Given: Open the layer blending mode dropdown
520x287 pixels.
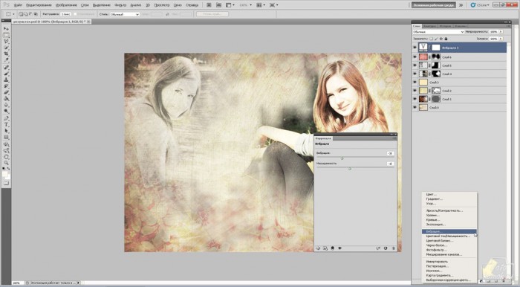Looking at the screenshot, I should (x=438, y=32).
